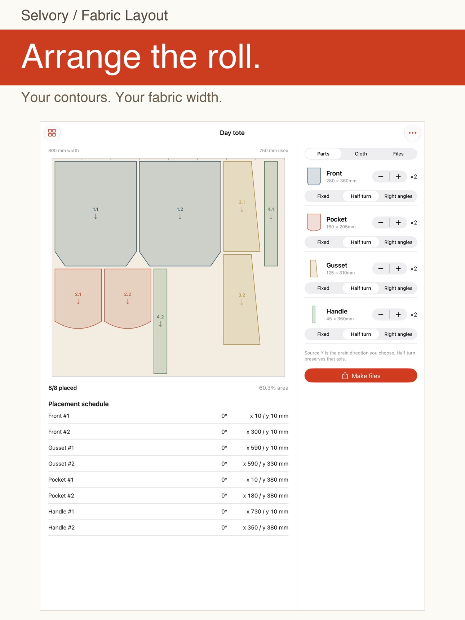465x620 pixels.
Task: Click the Front part shape thumbnail
Action: 314,177
